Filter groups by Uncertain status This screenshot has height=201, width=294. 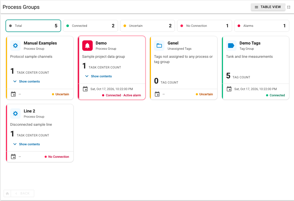point(148,26)
